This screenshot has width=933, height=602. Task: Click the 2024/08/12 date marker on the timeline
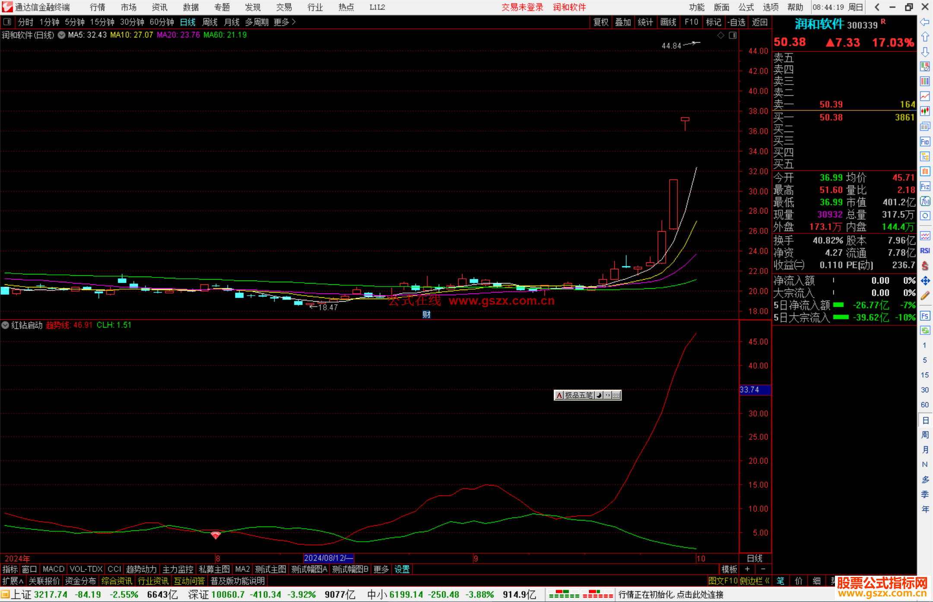point(328,558)
